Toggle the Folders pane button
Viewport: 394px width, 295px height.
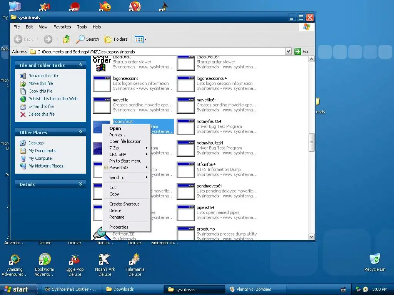click(x=116, y=39)
